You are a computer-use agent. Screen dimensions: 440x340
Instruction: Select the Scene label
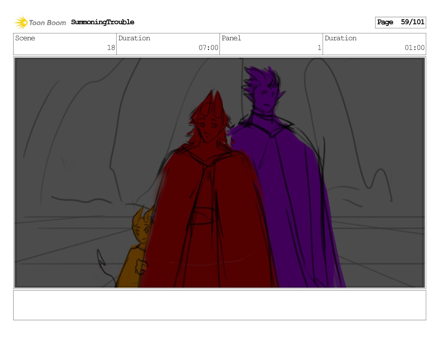25,38
